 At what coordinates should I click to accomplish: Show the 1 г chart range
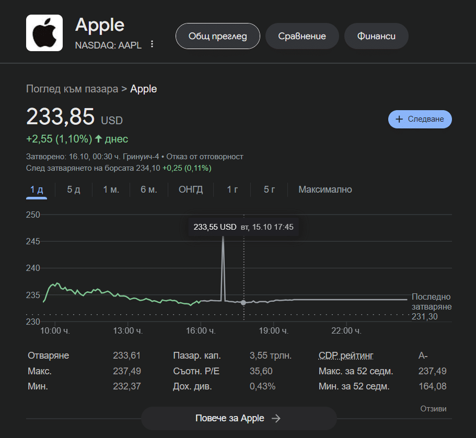click(x=232, y=190)
